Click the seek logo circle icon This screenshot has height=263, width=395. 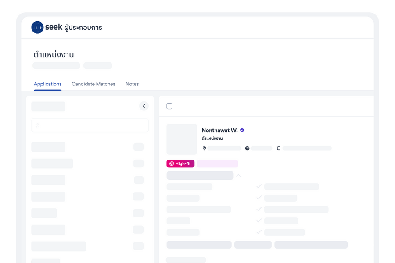(37, 28)
